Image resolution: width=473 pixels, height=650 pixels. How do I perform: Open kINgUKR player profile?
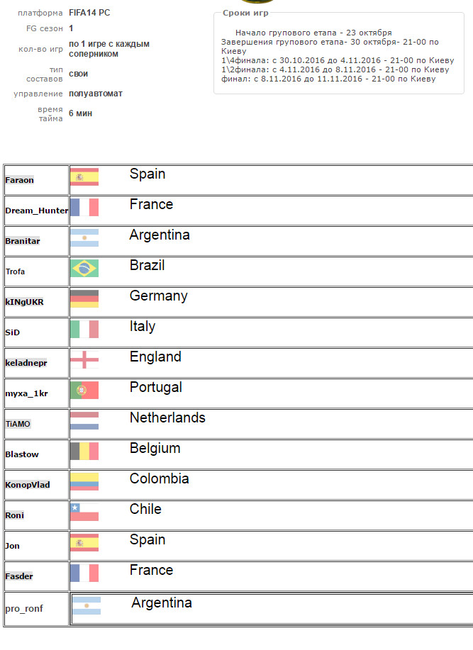tap(24, 302)
